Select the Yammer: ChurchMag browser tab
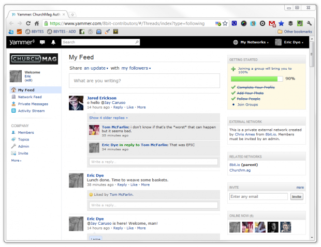The width and height of the screenshot is (321, 247). 38,14
